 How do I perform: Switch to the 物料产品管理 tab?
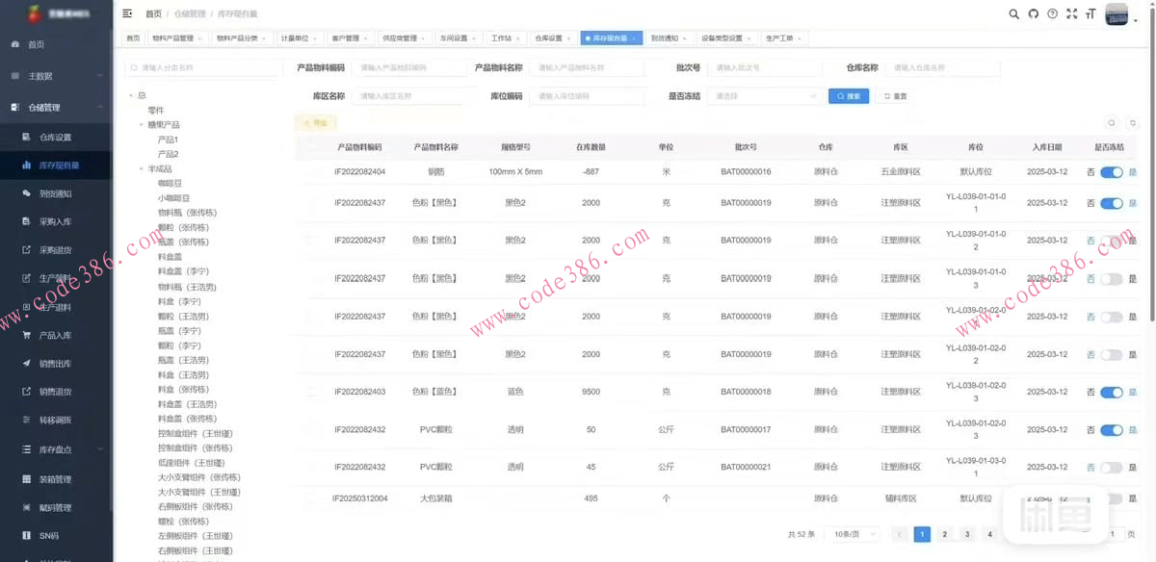point(175,38)
